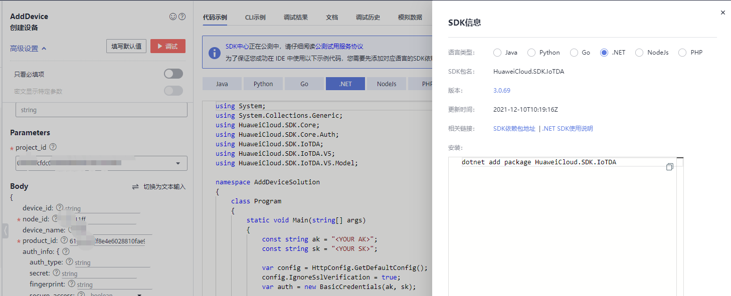This screenshot has height=296, width=731.
Task: Click the help icon beside product_id
Action: pos(64,240)
